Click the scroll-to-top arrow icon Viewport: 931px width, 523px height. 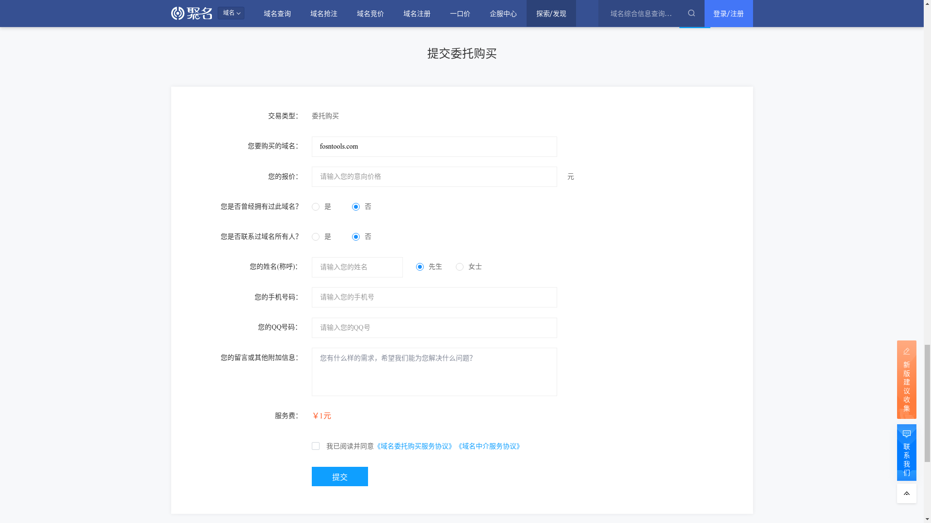coord(906,493)
